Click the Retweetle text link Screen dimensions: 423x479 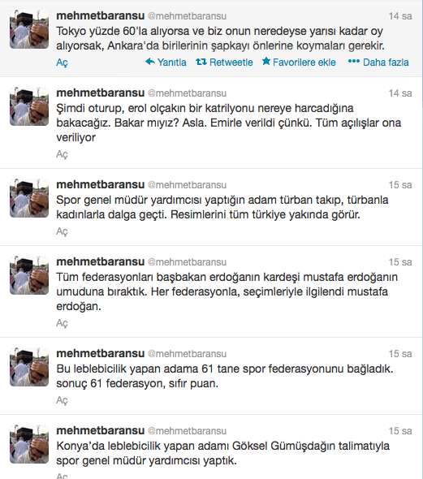(x=231, y=63)
